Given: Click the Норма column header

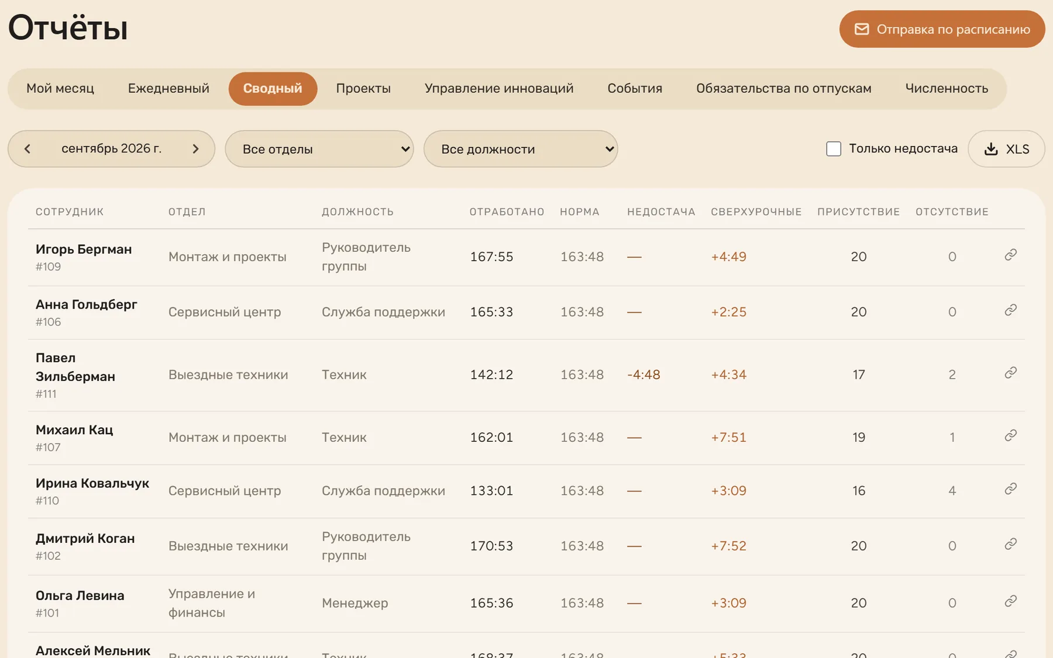Looking at the screenshot, I should point(580,212).
